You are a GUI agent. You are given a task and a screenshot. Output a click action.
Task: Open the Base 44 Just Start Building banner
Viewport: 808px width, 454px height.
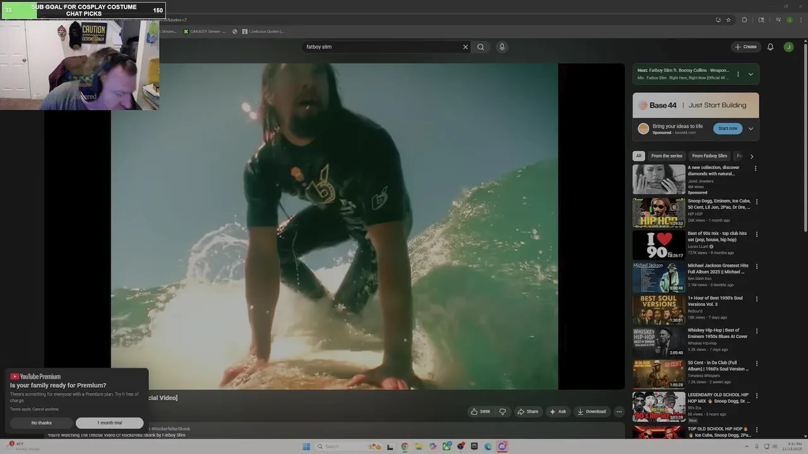click(696, 105)
